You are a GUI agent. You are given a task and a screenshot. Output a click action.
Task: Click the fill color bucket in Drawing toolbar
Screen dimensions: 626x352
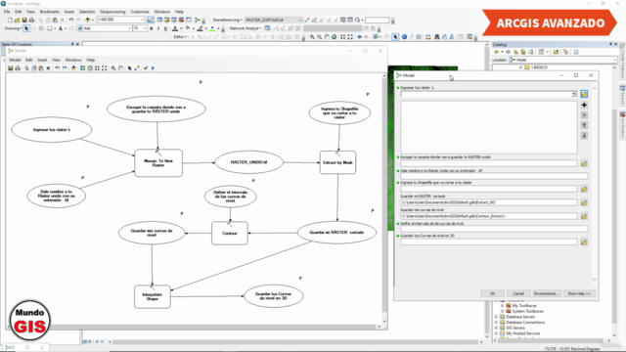coord(188,28)
